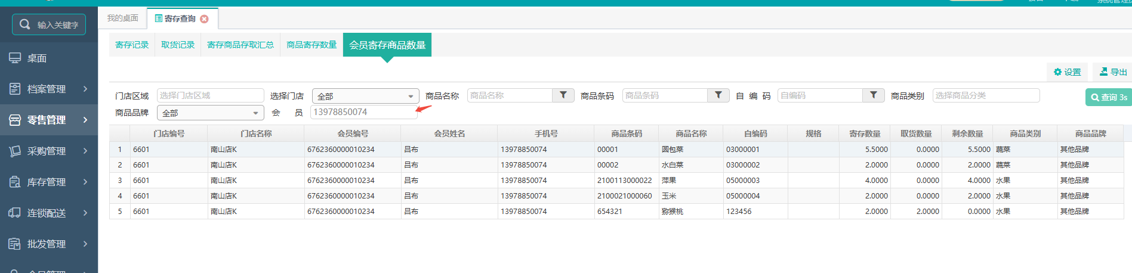Click filter icon next to 自编码 field
Viewport: 1132px width, 273px height.
[873, 95]
